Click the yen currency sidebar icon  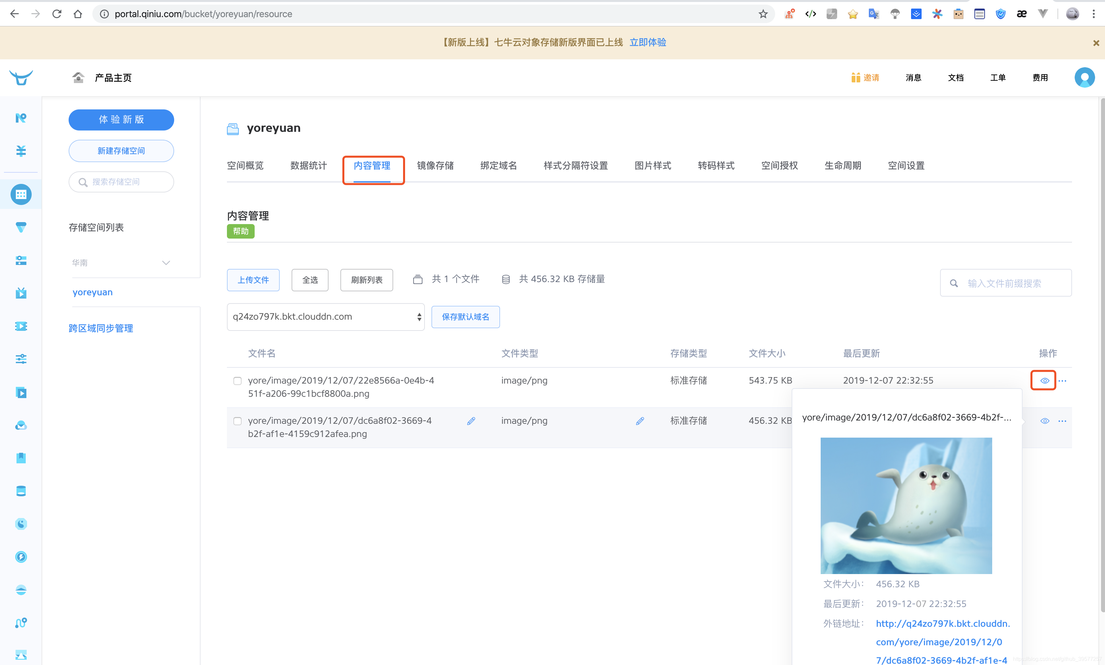[x=21, y=151]
